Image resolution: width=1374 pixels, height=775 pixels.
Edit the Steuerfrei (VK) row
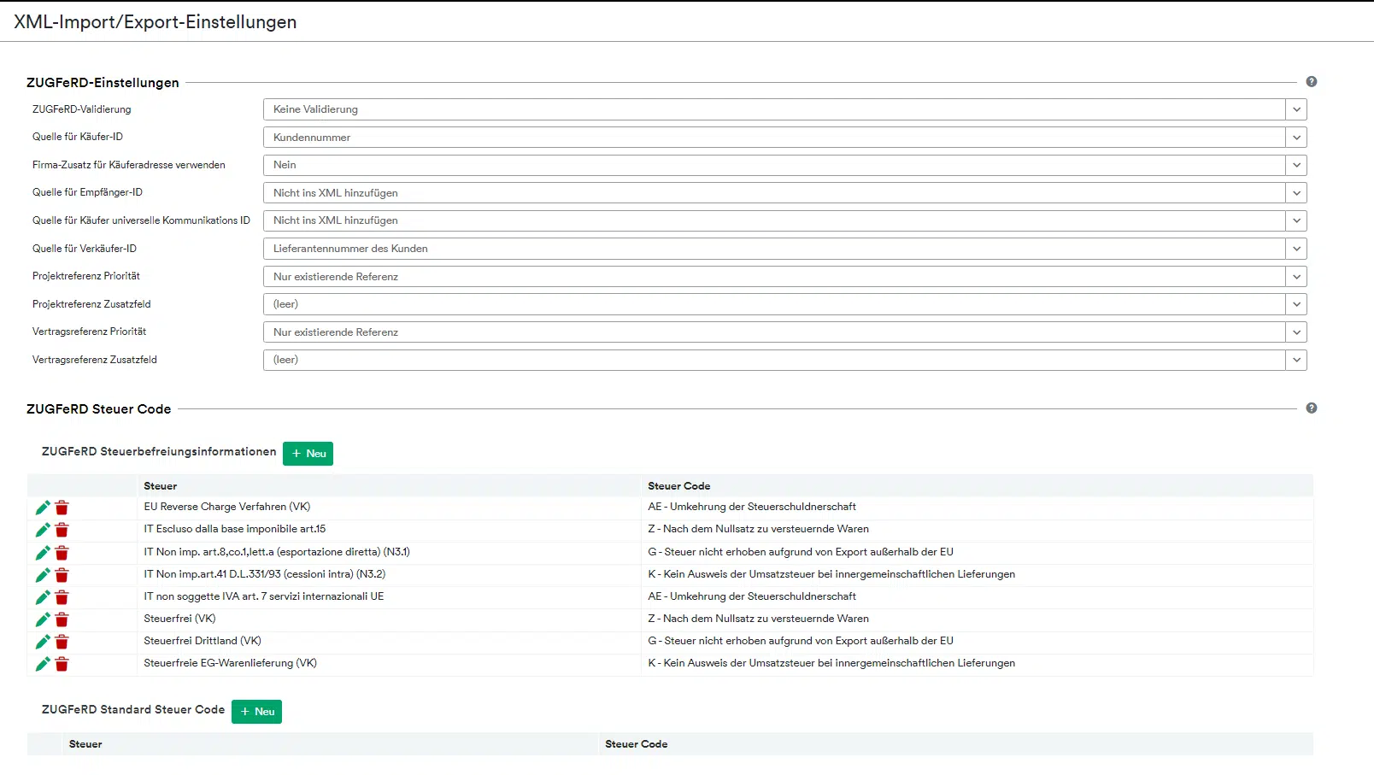pos(43,619)
